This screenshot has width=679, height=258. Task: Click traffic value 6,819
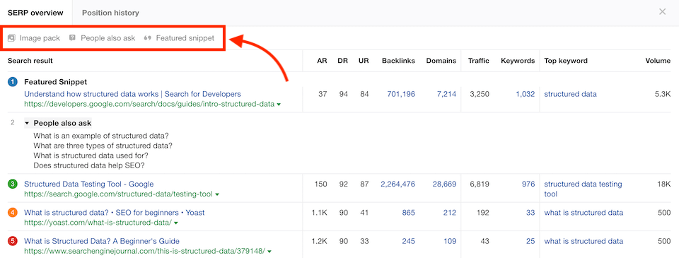480,184
